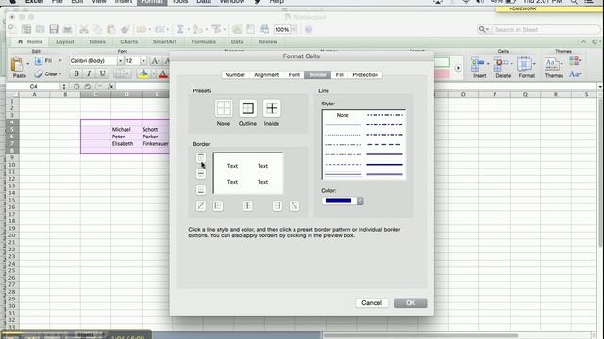Click the Undo icon in the toolbar
The image size is (604, 339).
[141, 29]
